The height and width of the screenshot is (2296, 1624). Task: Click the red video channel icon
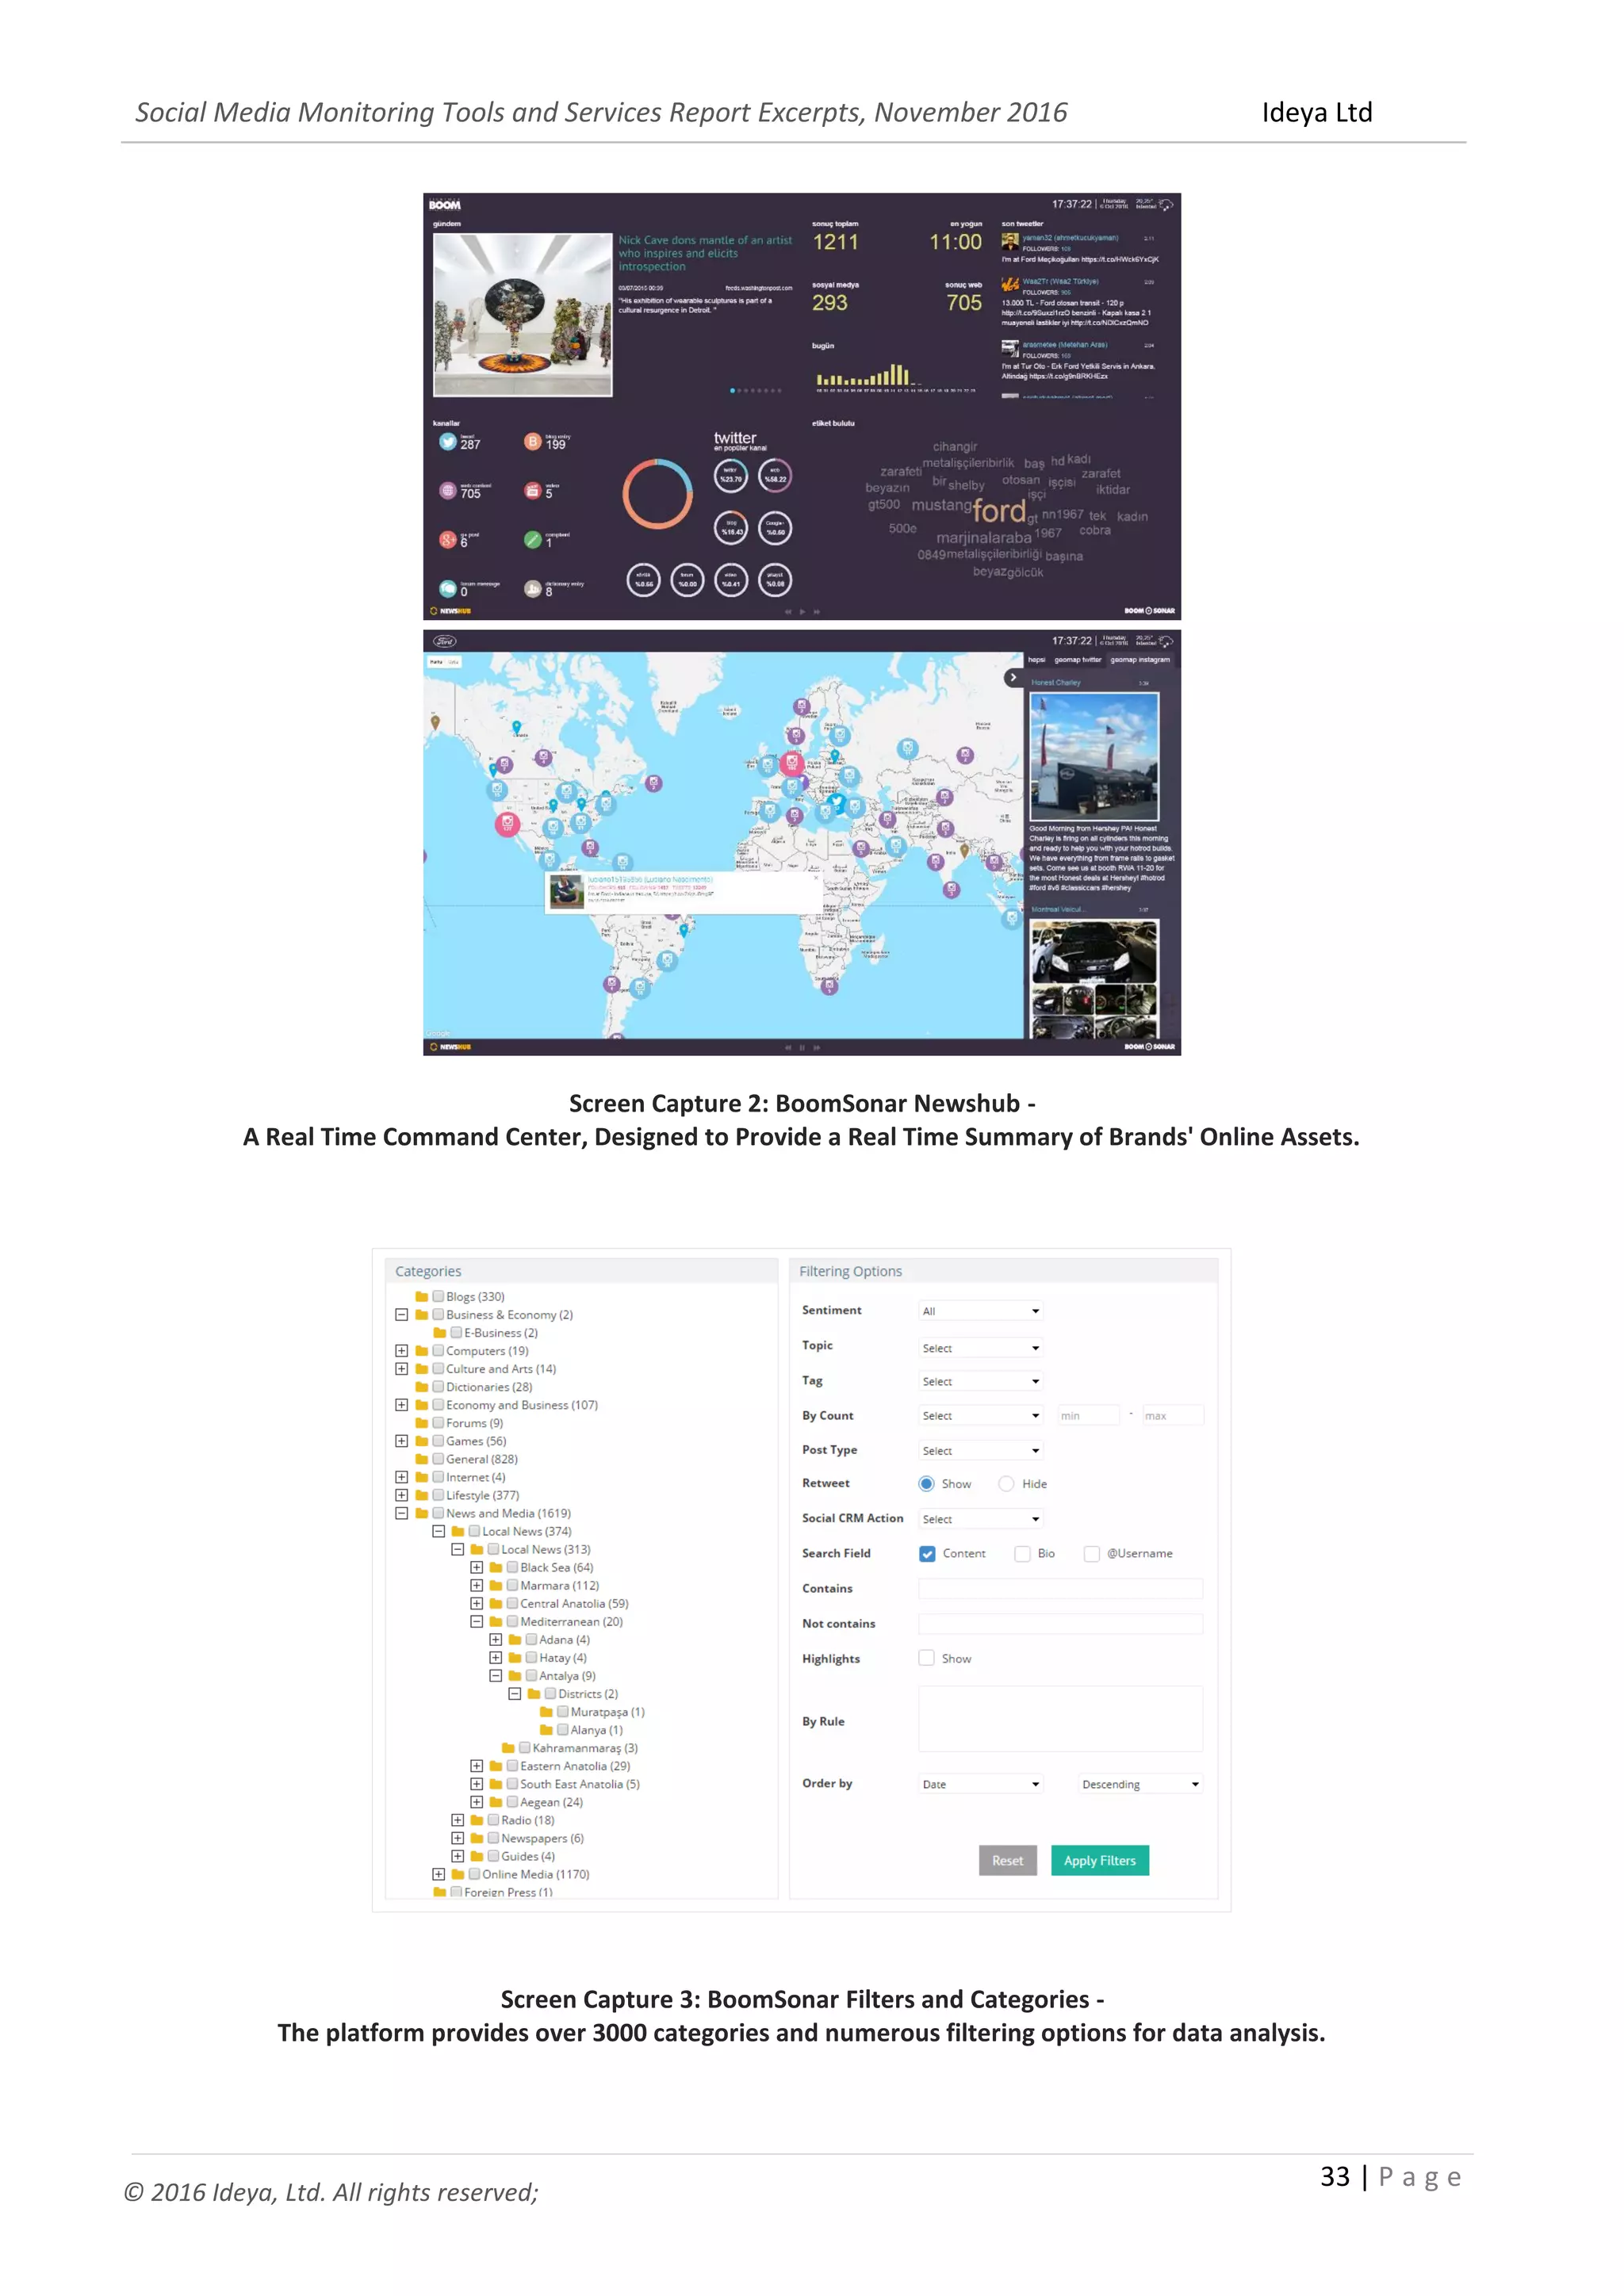(533, 490)
